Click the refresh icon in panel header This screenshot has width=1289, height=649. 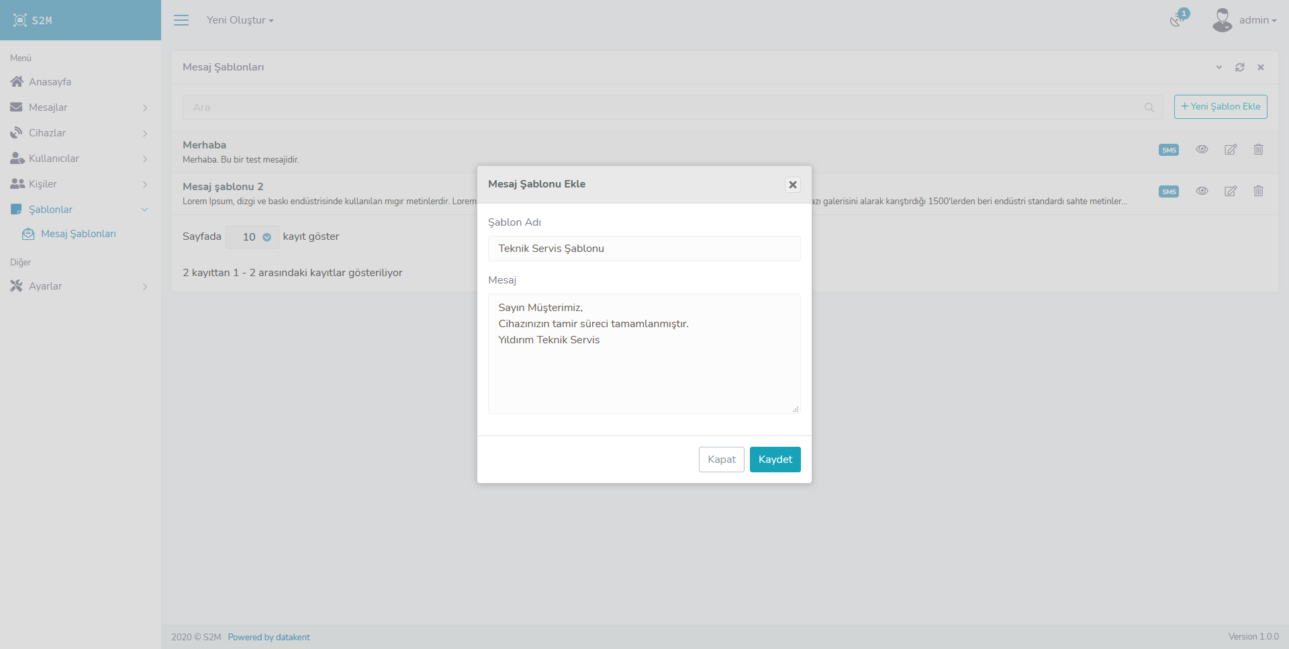[x=1239, y=67]
